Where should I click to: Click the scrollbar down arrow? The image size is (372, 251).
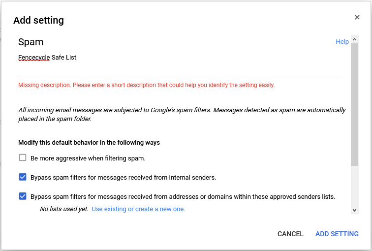coord(355,210)
